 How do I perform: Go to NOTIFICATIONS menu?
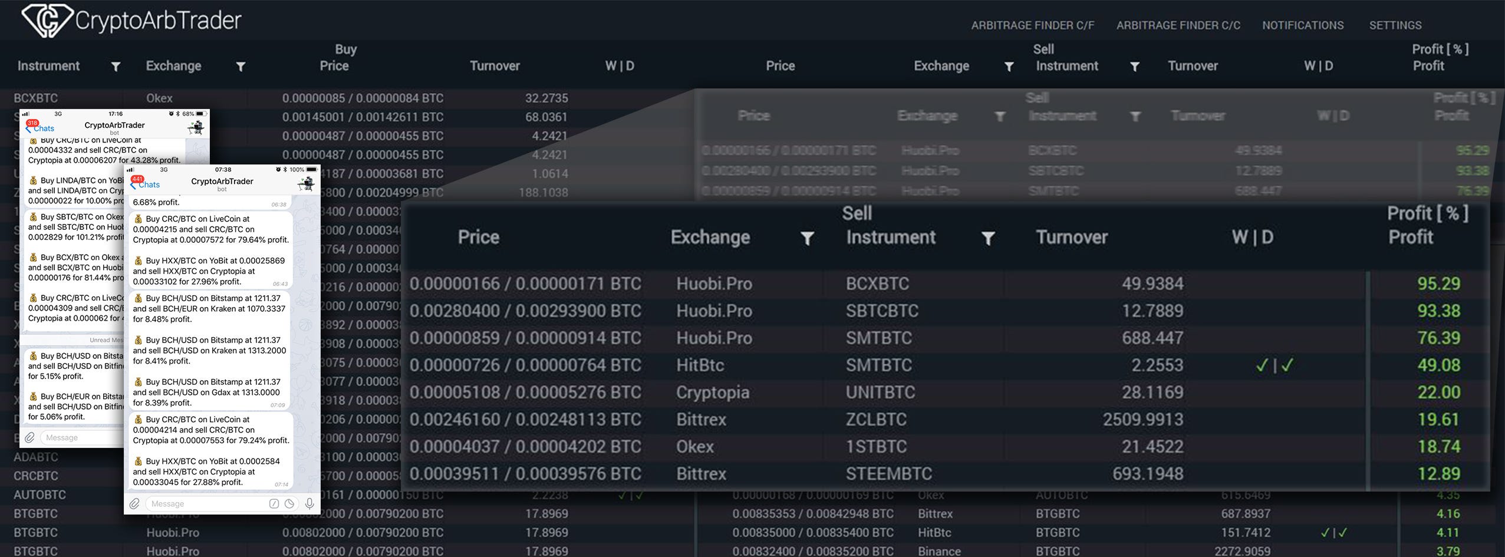pyautogui.click(x=1303, y=25)
